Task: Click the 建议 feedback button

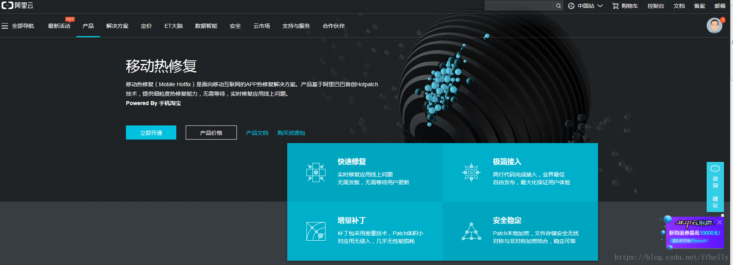Action: pyautogui.click(x=715, y=202)
